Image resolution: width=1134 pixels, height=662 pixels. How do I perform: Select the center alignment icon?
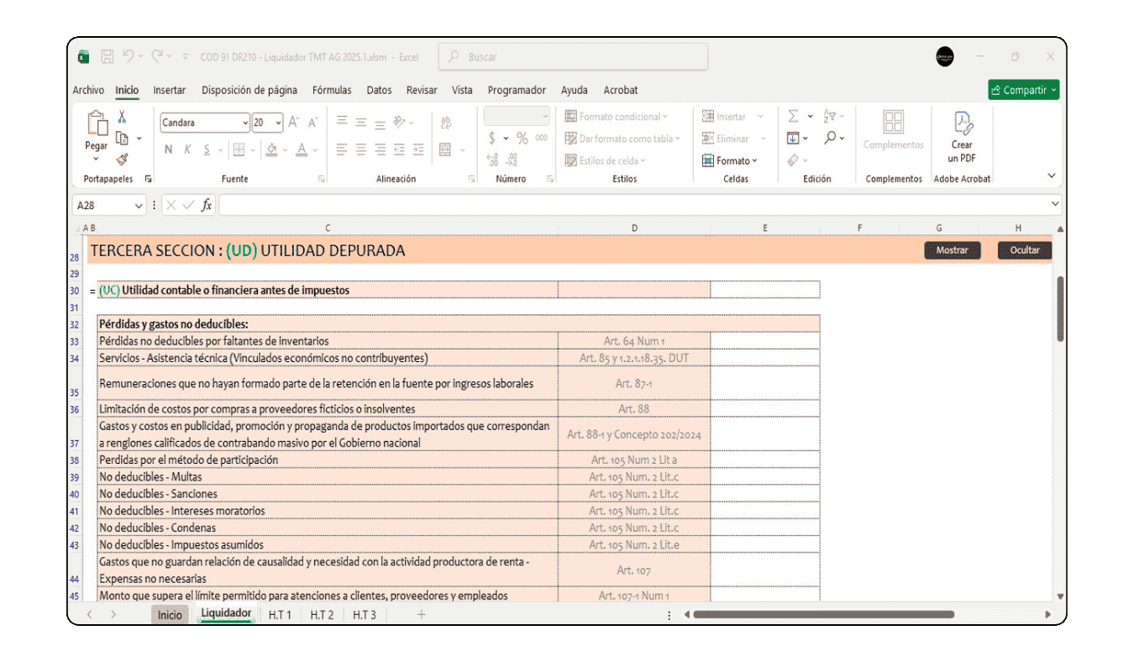361,148
